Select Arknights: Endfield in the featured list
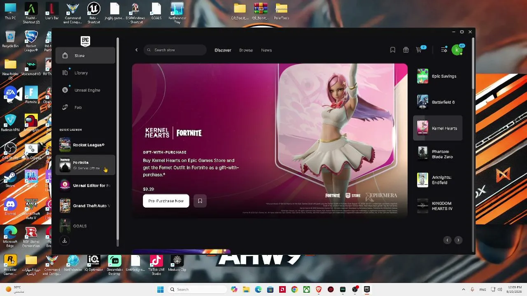The width and height of the screenshot is (527, 296). pyautogui.click(x=438, y=180)
